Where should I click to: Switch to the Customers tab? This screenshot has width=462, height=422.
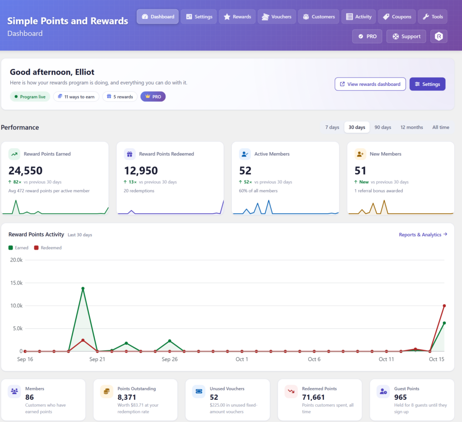(319, 17)
